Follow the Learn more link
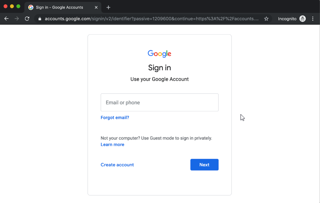 [112, 144]
